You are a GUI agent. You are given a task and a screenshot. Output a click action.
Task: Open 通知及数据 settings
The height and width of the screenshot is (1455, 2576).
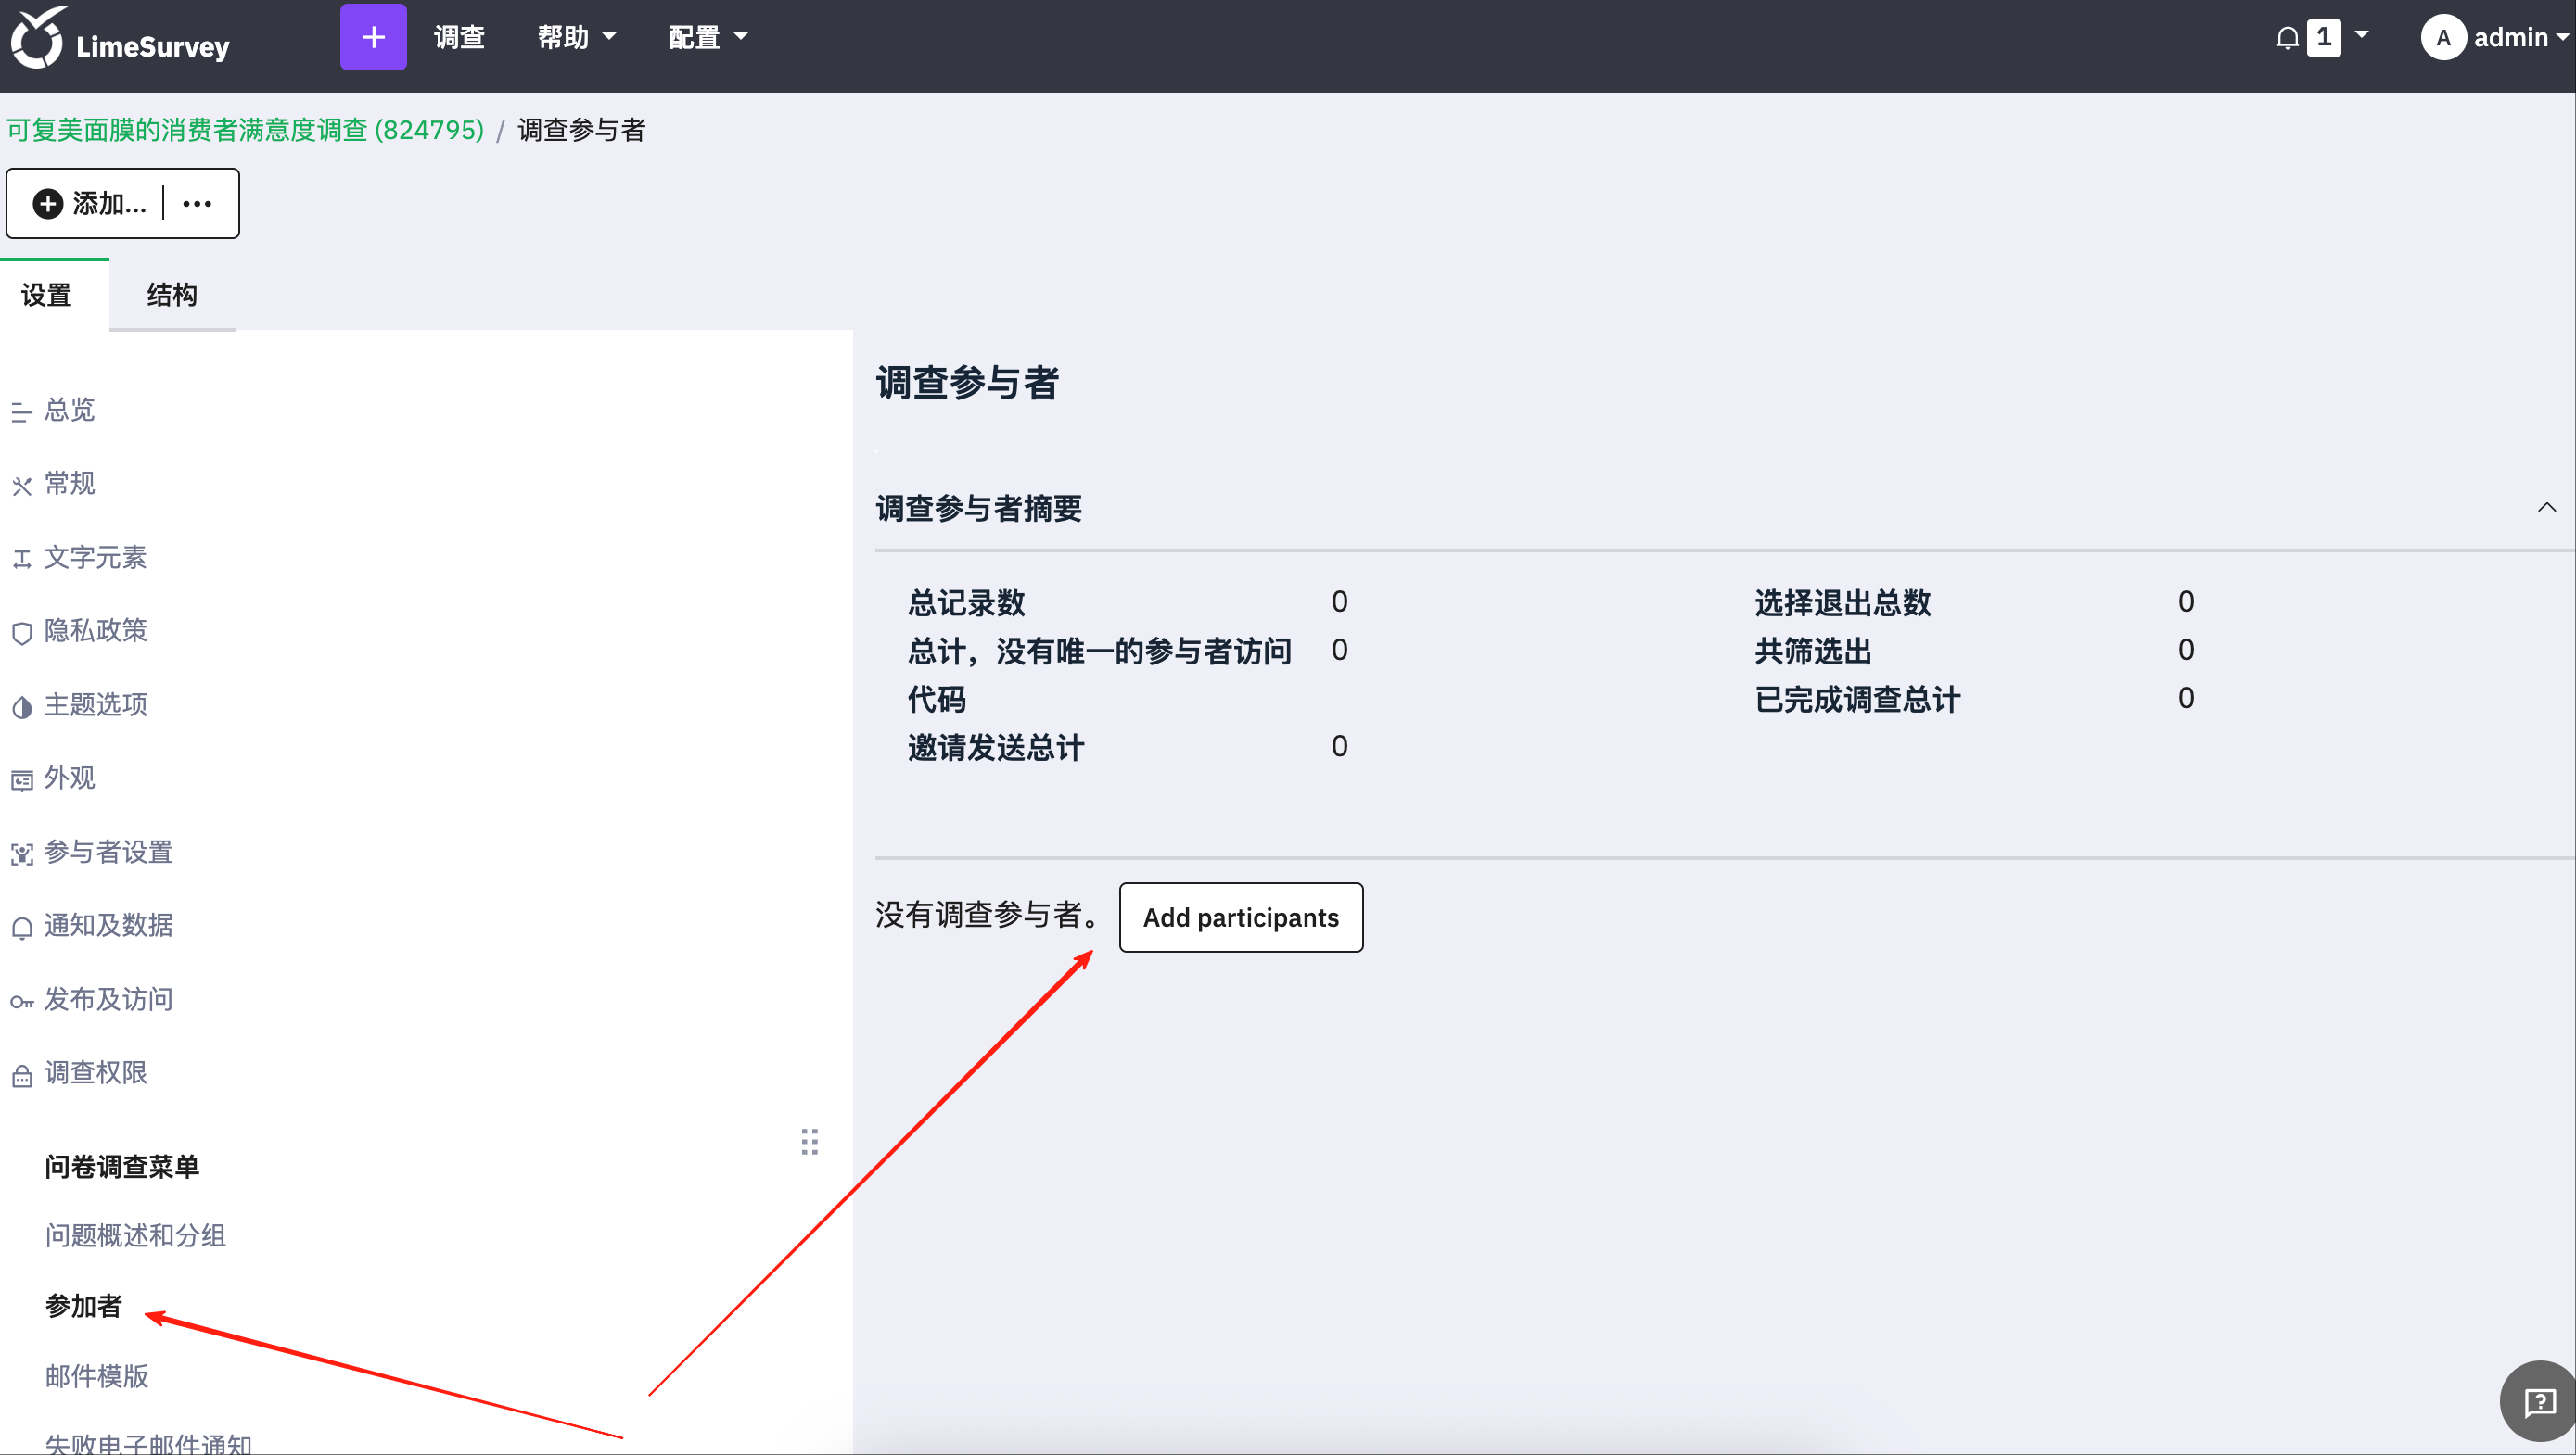tap(108, 926)
